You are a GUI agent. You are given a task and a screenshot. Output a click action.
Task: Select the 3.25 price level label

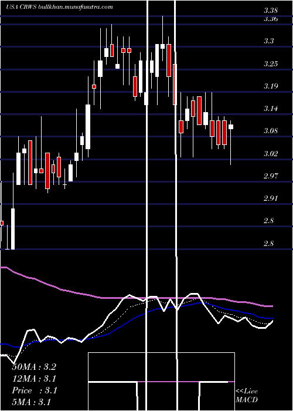(x=271, y=63)
